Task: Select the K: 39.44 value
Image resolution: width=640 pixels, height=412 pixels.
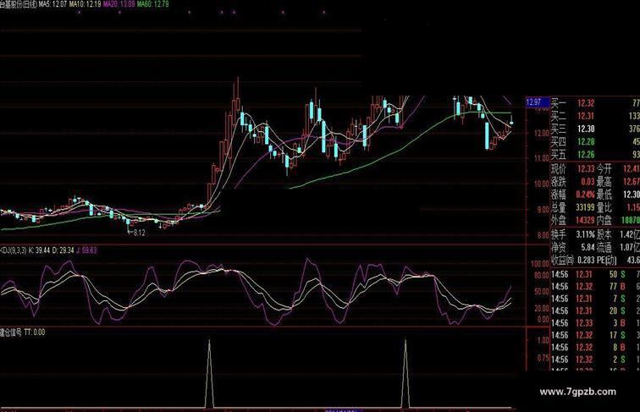Action: coord(40,250)
